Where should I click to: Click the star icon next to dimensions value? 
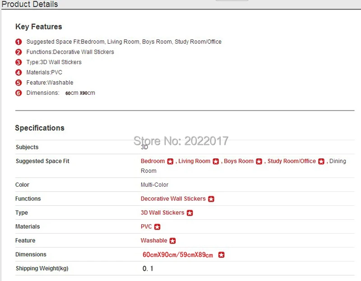[221, 255]
